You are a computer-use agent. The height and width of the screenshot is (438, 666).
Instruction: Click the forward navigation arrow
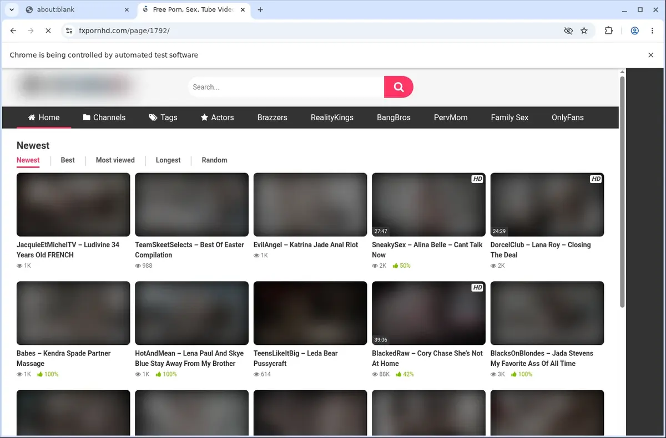pos(31,31)
